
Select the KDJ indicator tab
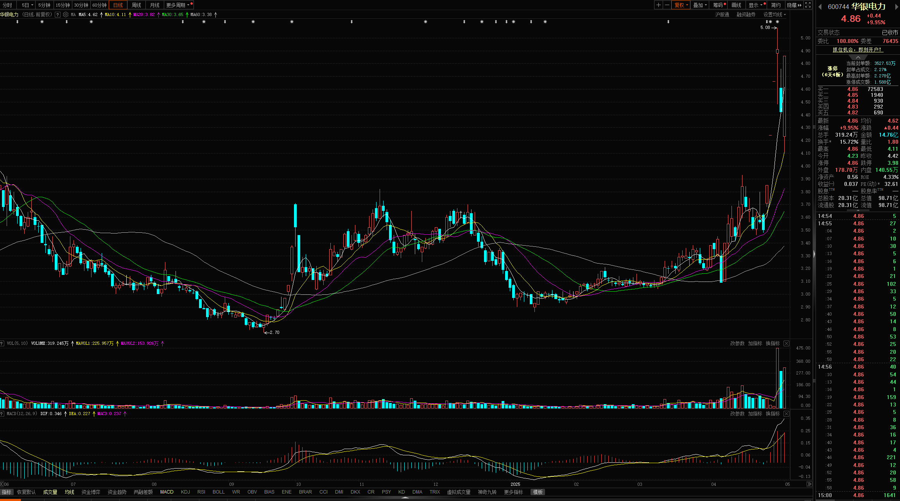point(185,492)
